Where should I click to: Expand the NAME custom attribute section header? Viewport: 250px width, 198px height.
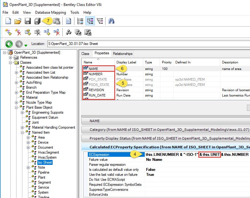(x=166, y=121)
